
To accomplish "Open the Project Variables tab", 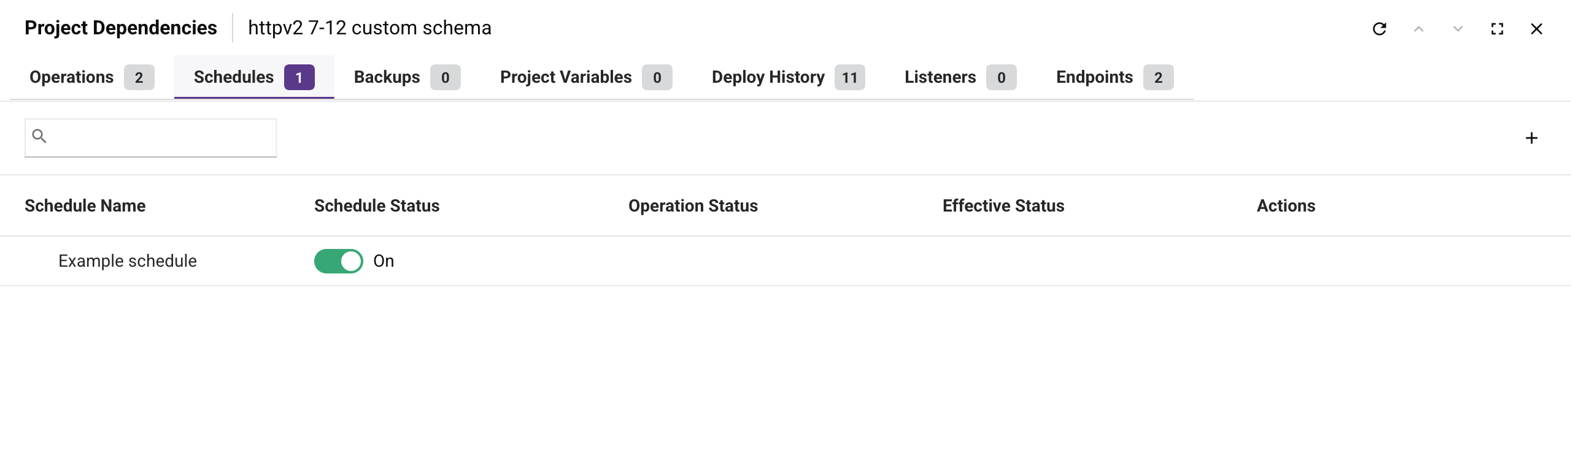I will click(x=585, y=77).
